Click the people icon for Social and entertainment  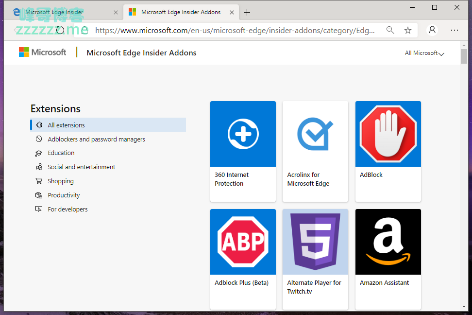pos(39,167)
